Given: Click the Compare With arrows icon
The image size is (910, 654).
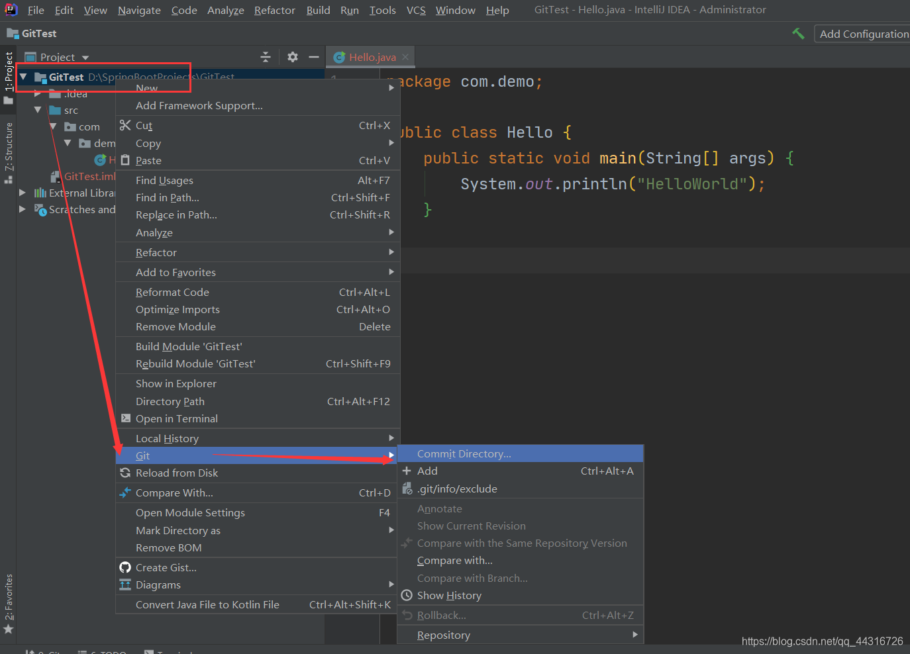Looking at the screenshot, I should [x=125, y=492].
